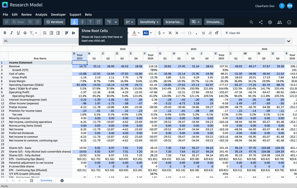Click the blue A1 fill color swatch
Viewport: 297px width, 188px height.
point(146,33)
